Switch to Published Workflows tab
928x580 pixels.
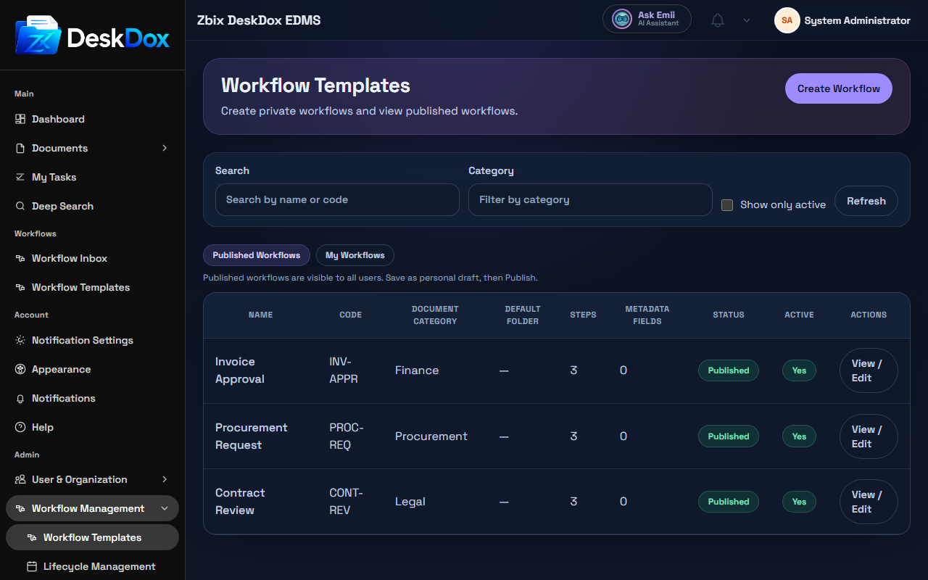257,255
